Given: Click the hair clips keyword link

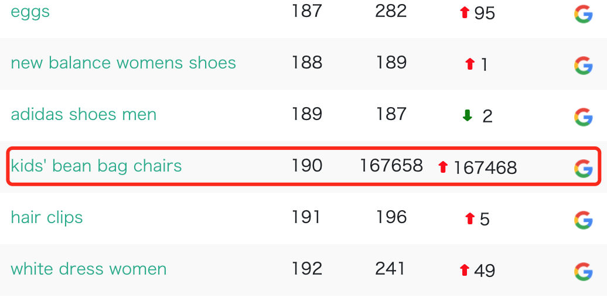Looking at the screenshot, I should point(47,218).
